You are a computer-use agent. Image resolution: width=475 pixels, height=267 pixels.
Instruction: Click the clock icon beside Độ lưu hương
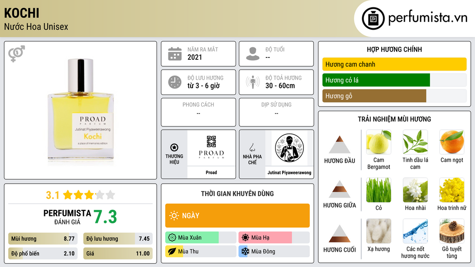(175, 82)
